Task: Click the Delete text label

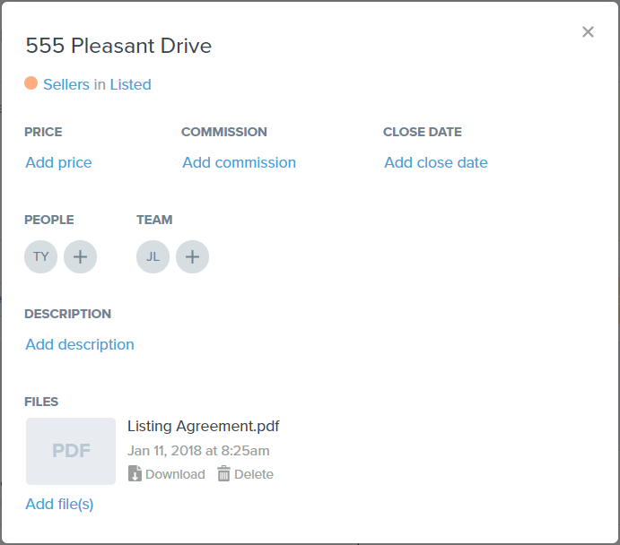Action: pyautogui.click(x=254, y=474)
